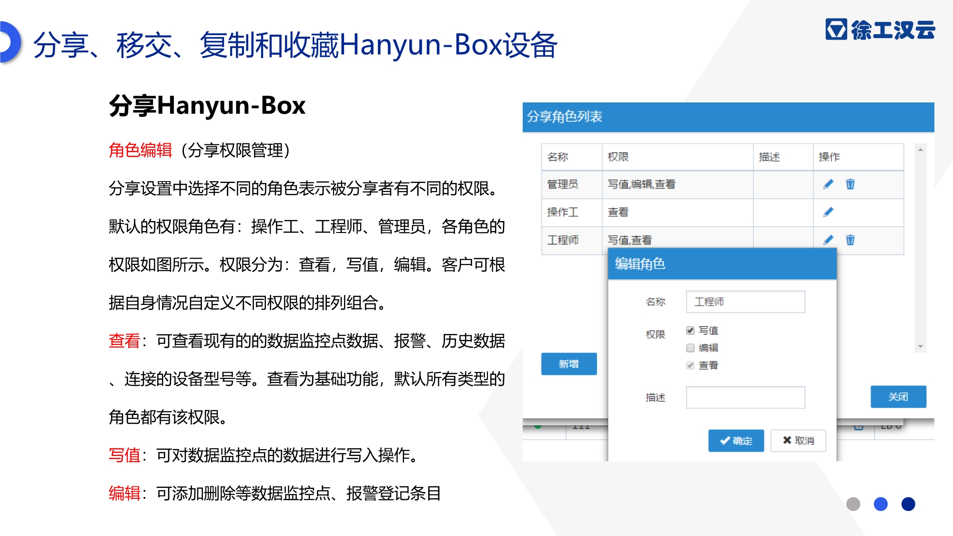This screenshot has width=953, height=536.
Task: Click the 写值,查看 permission cell
Action: coord(678,238)
